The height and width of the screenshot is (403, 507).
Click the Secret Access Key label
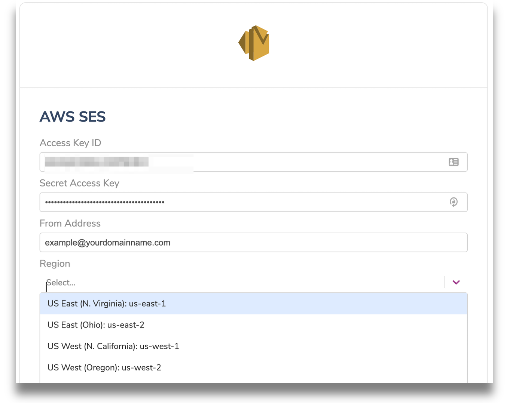tap(79, 183)
